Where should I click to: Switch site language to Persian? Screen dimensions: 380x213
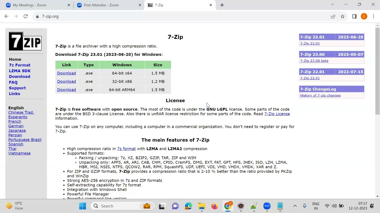click(x=15, y=135)
